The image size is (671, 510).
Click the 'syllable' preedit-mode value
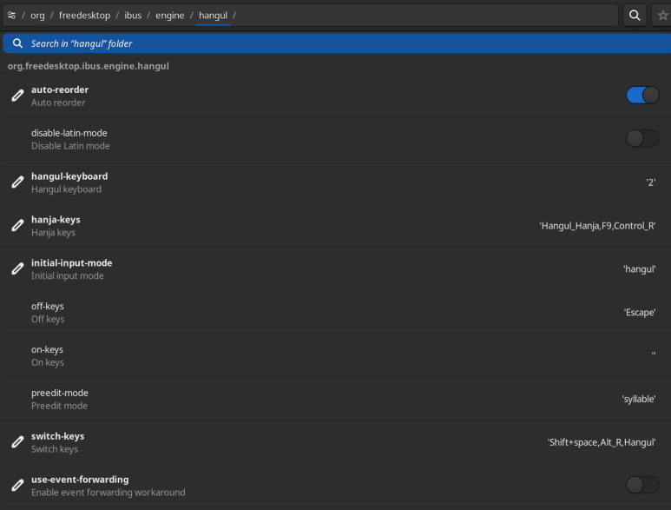click(x=639, y=399)
